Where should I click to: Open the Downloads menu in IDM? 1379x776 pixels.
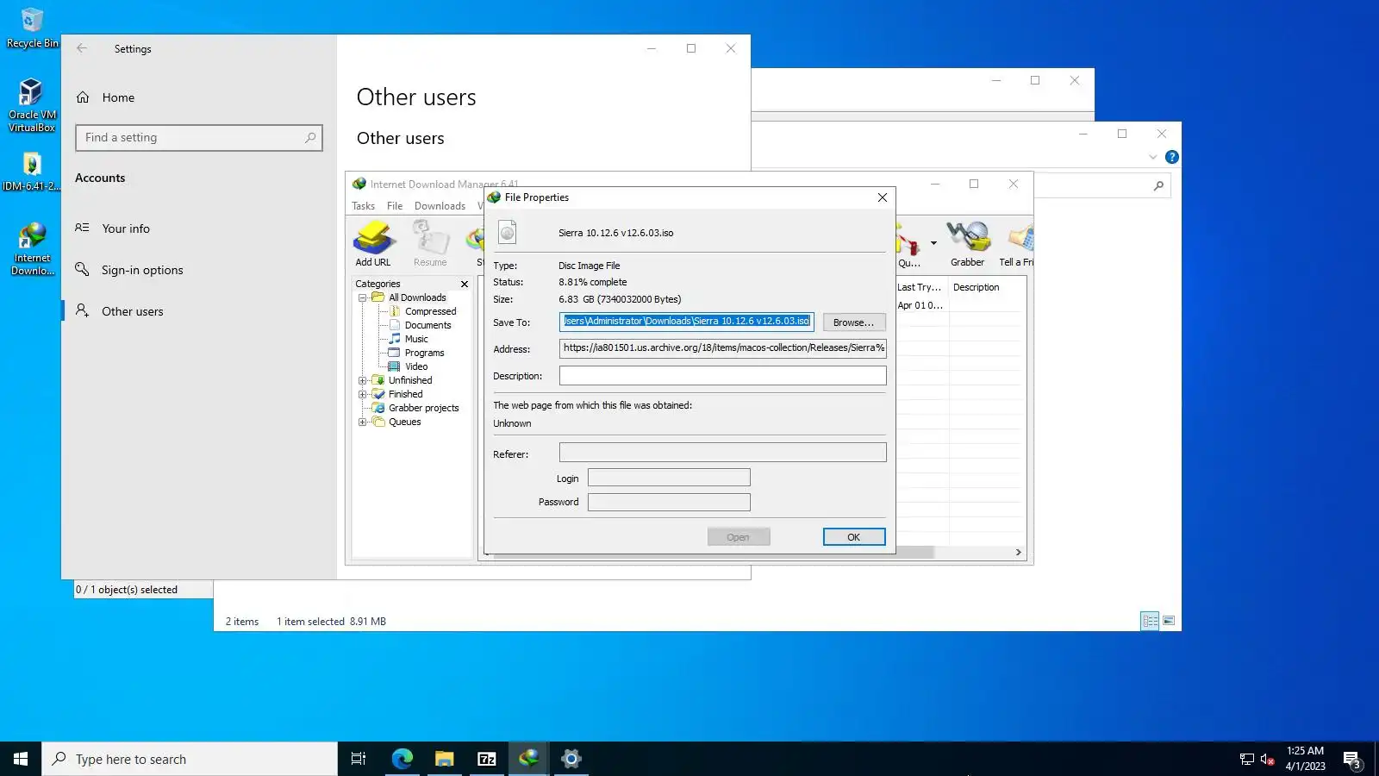(x=440, y=206)
